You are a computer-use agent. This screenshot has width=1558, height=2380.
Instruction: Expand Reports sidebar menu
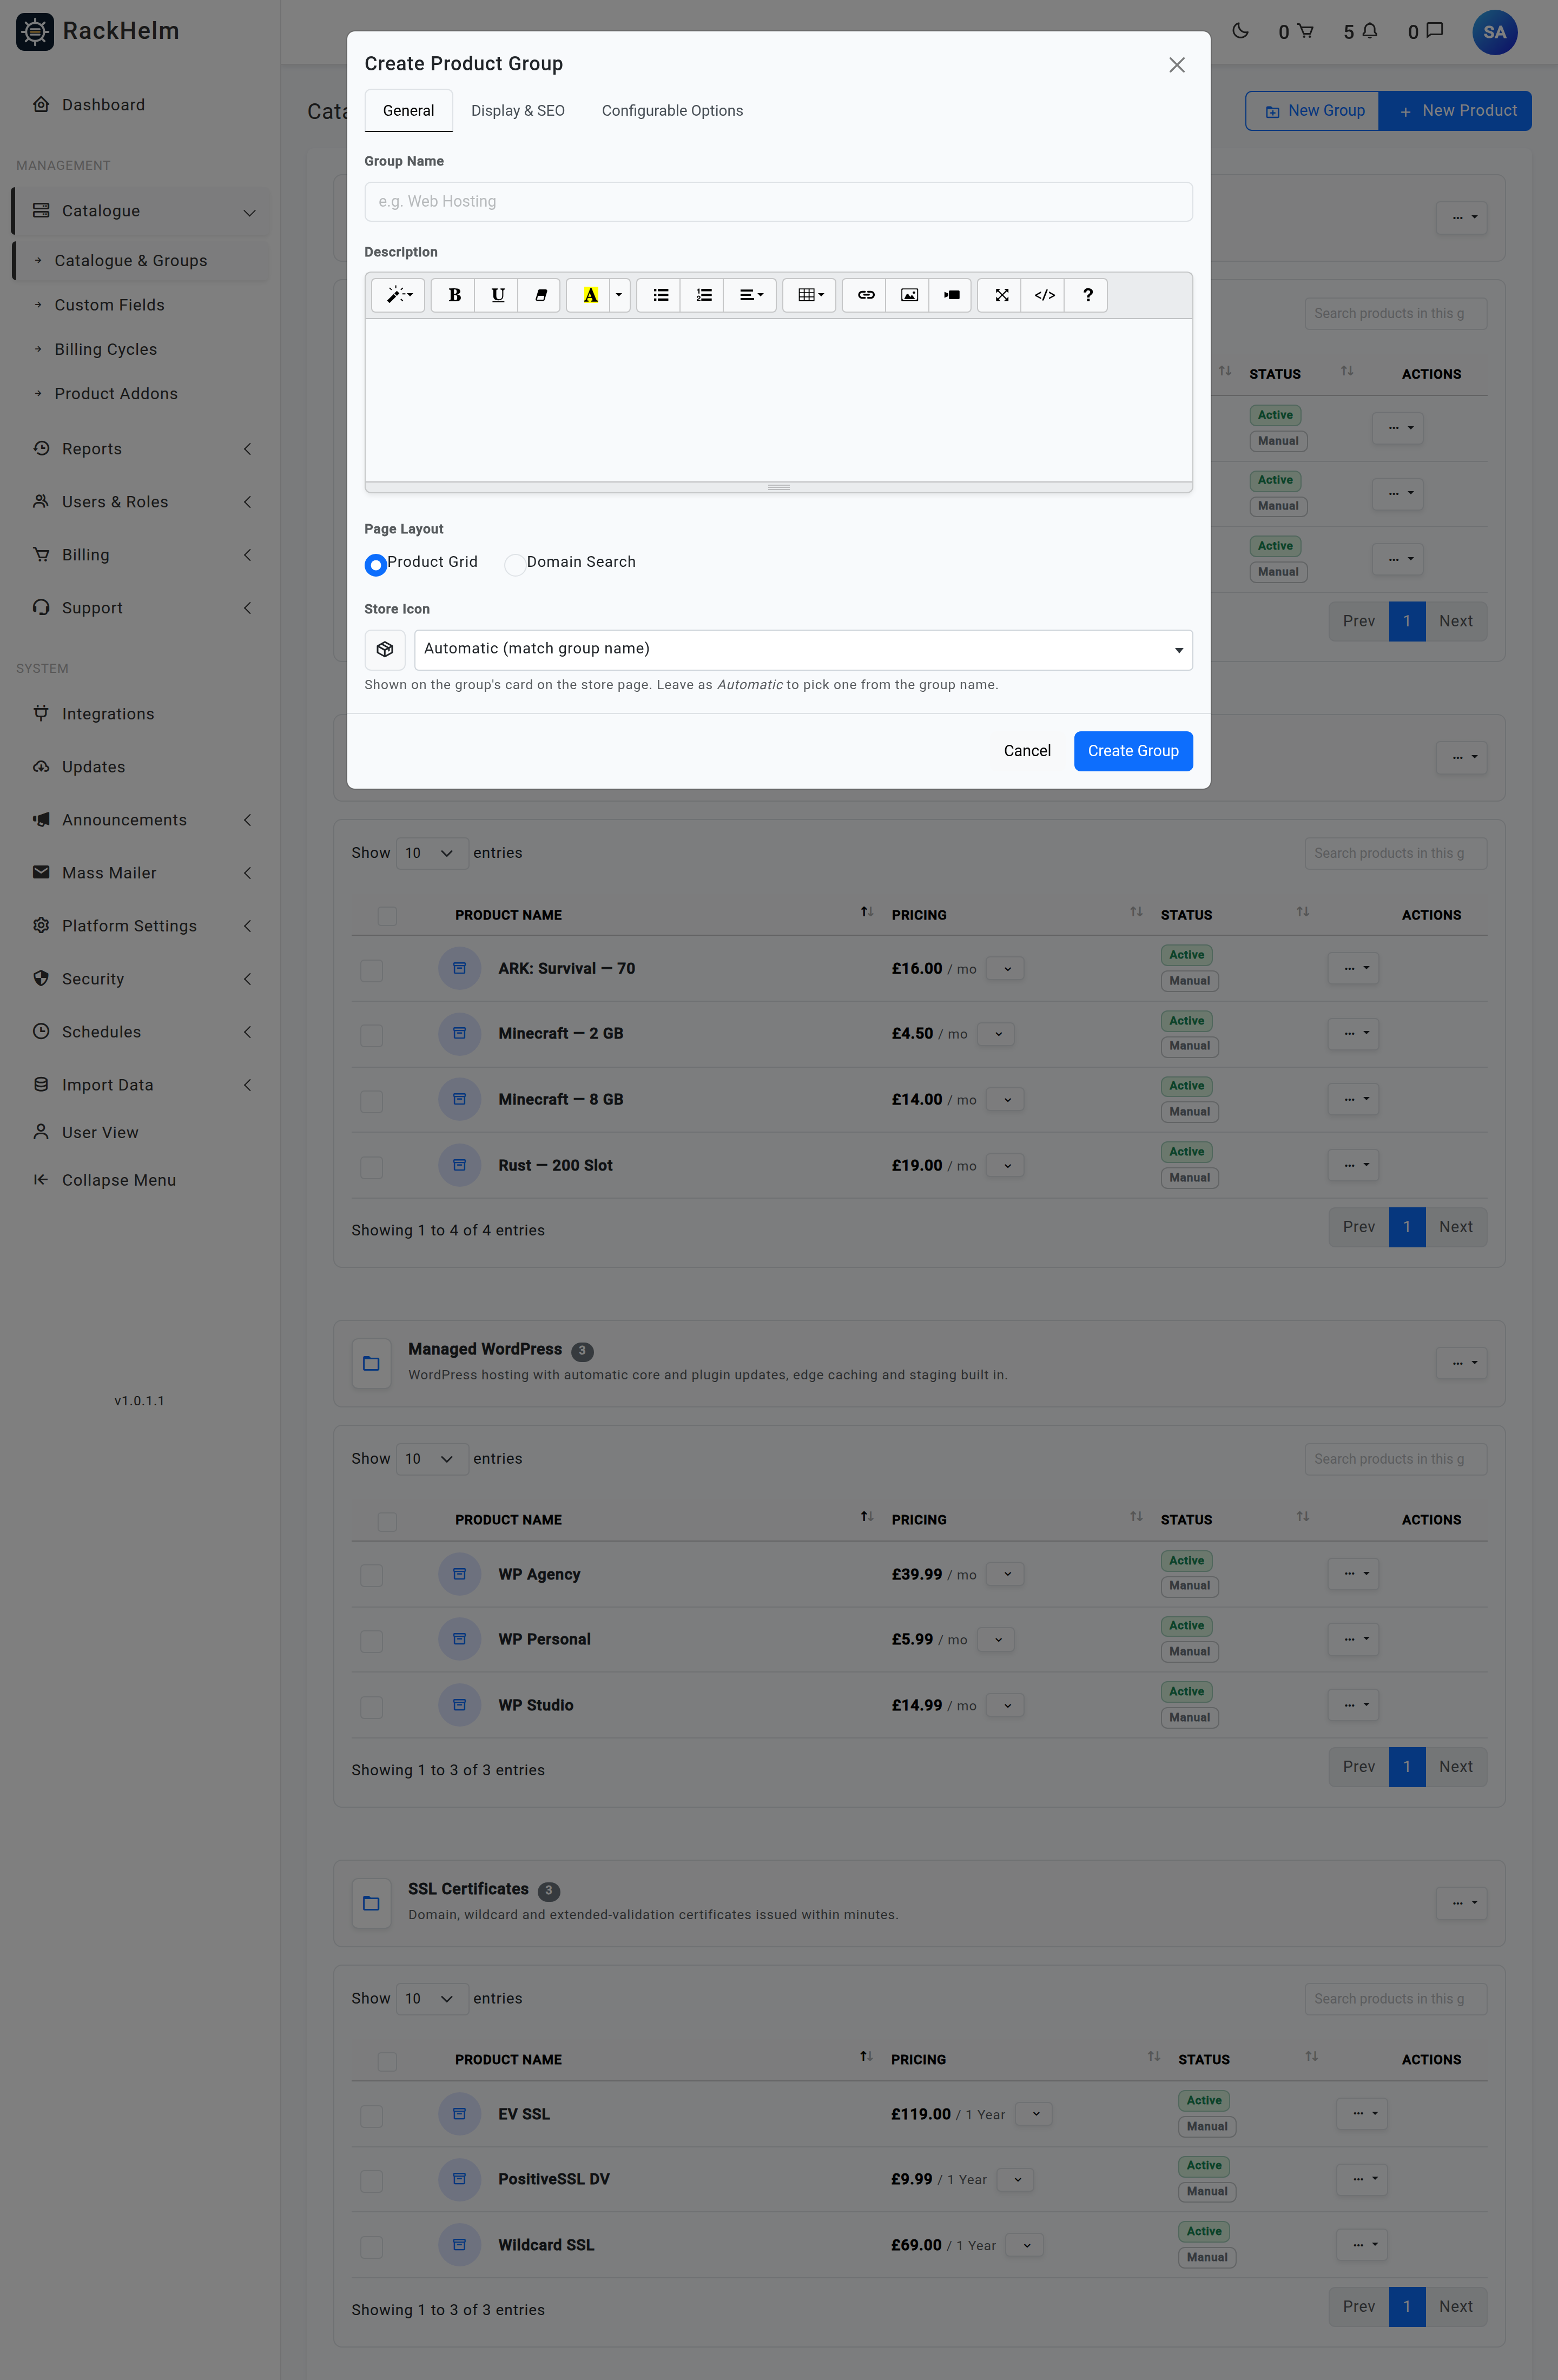[x=140, y=449]
